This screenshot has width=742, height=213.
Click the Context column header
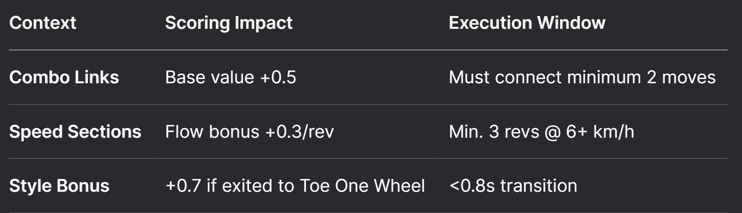(43, 23)
